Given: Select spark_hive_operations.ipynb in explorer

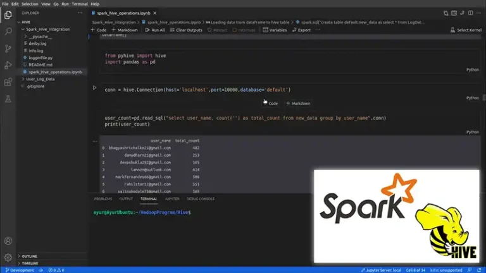Looking at the screenshot, I should point(52,72).
